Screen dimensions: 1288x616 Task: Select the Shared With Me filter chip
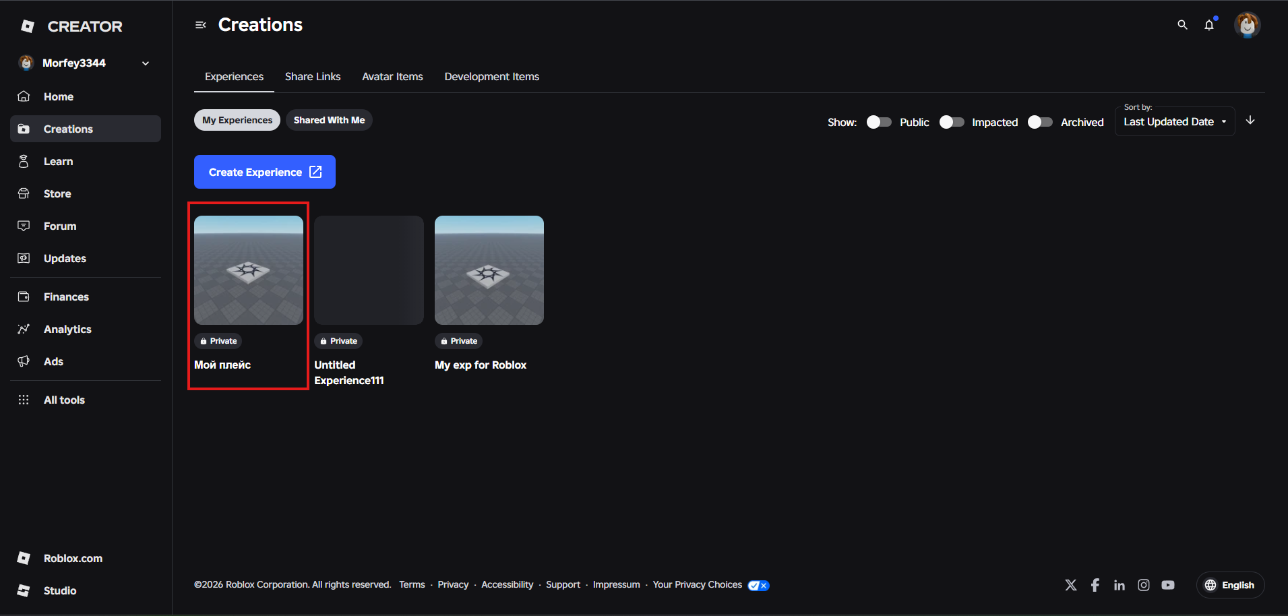click(x=329, y=120)
